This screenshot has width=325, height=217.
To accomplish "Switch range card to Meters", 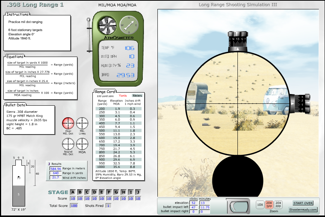I will coord(137,96).
